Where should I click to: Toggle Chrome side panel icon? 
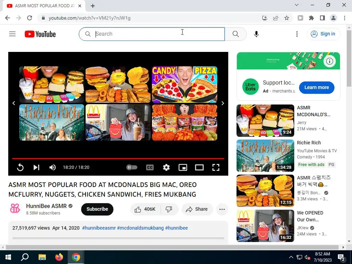(322, 18)
